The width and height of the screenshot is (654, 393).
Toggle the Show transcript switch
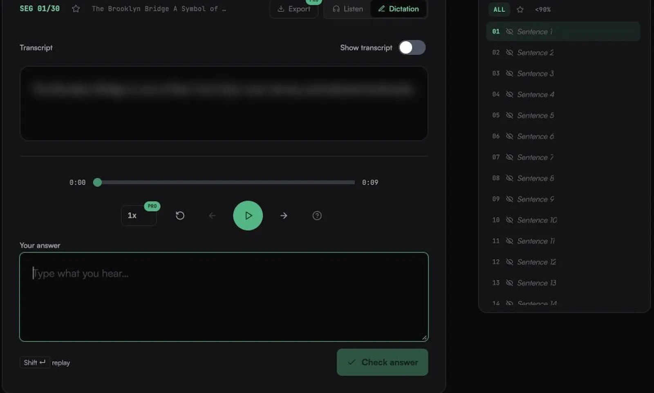pyautogui.click(x=412, y=48)
